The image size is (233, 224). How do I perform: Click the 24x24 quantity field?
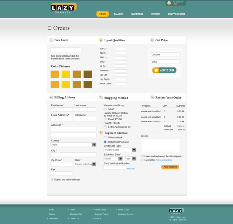pos(121,62)
